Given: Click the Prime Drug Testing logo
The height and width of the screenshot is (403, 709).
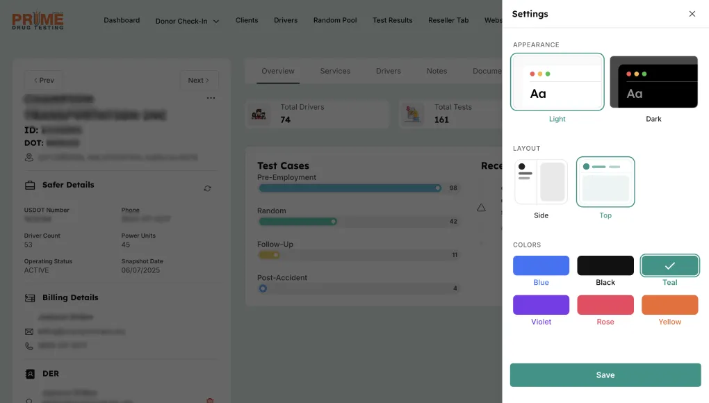Looking at the screenshot, I should click(38, 20).
